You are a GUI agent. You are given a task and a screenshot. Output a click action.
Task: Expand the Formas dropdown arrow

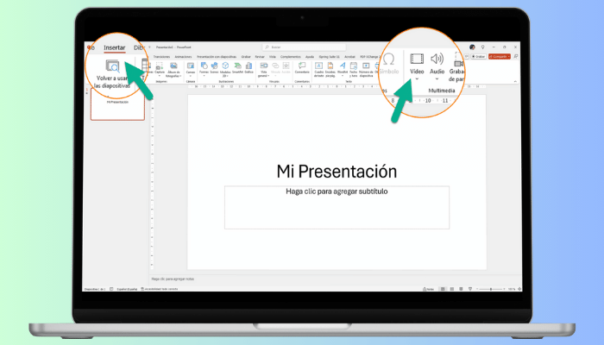click(x=204, y=76)
